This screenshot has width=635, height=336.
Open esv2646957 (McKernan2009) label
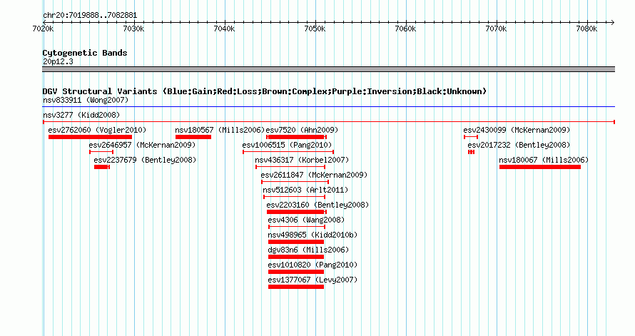142,145
